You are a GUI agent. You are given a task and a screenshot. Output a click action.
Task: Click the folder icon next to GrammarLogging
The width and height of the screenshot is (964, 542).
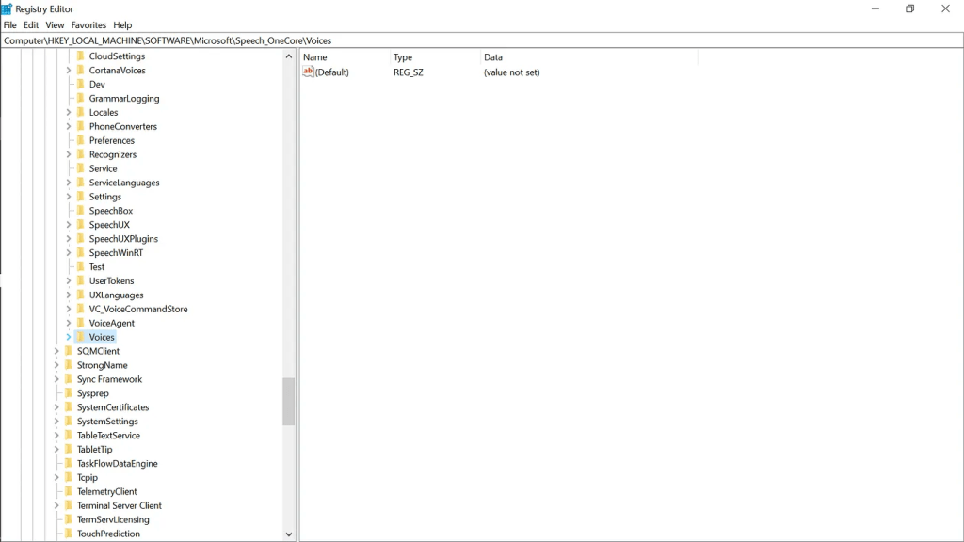(x=80, y=99)
